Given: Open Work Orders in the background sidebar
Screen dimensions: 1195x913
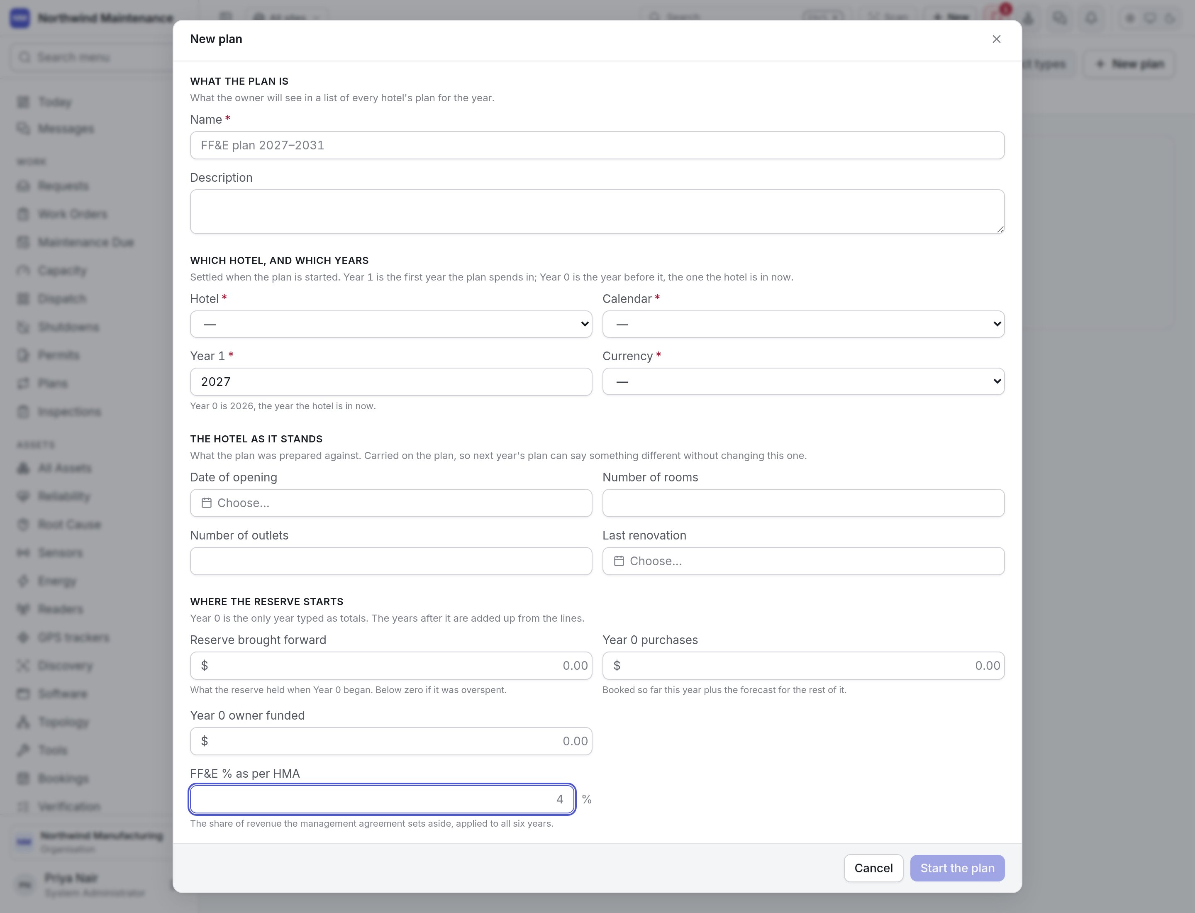Looking at the screenshot, I should click(72, 214).
